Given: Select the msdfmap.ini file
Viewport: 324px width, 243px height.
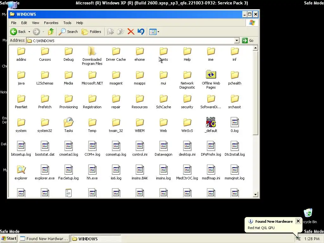Looking at the screenshot, I should [x=211, y=172].
